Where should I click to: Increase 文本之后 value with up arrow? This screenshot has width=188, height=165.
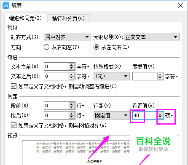(72, 75)
